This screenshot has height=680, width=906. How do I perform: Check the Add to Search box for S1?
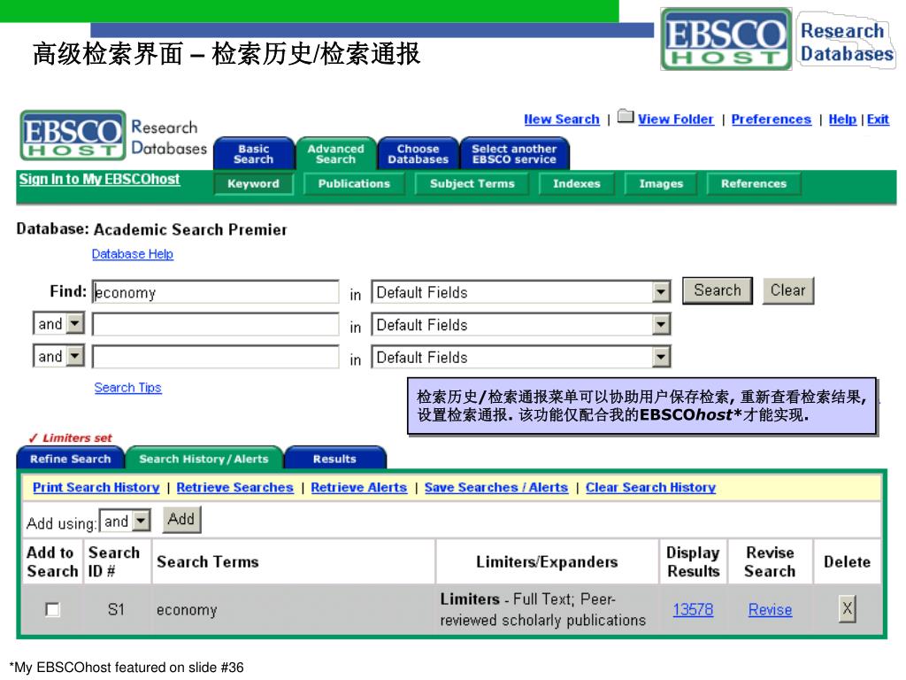(x=52, y=609)
